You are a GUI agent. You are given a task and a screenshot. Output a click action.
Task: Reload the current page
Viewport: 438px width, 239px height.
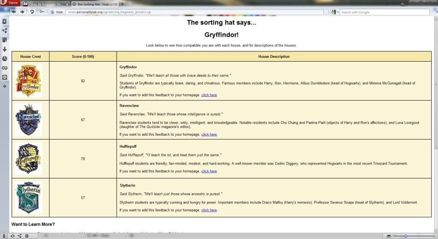[x=32, y=12]
